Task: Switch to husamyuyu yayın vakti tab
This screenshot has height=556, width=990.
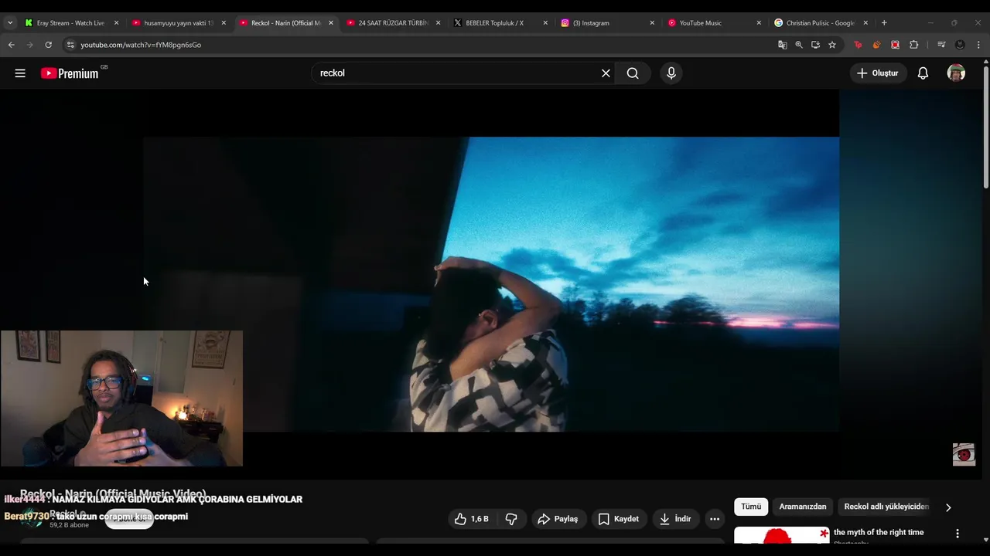Action: click(x=177, y=23)
